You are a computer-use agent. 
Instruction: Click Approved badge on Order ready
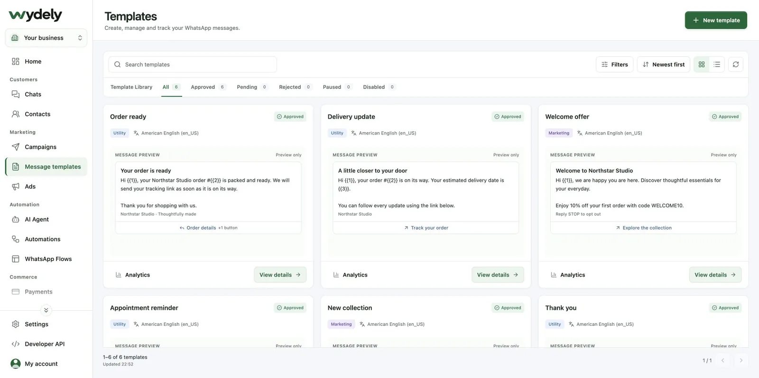[x=290, y=117]
